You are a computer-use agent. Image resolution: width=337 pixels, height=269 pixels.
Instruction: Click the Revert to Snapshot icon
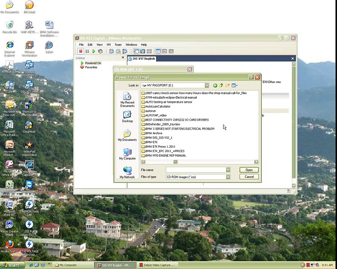[x=118, y=51]
